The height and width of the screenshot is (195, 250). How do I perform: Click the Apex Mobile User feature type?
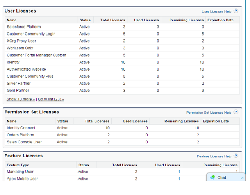point(22,179)
